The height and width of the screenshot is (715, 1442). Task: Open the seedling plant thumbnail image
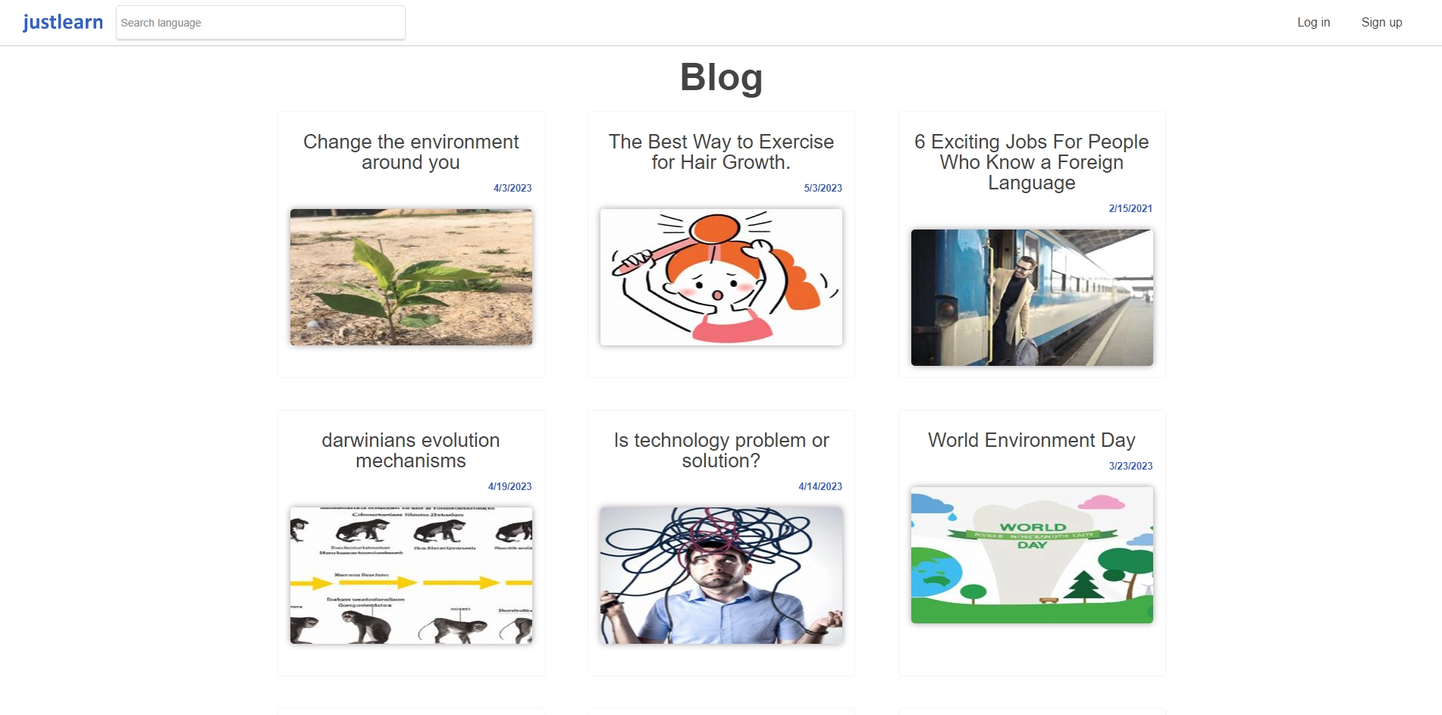(x=411, y=277)
